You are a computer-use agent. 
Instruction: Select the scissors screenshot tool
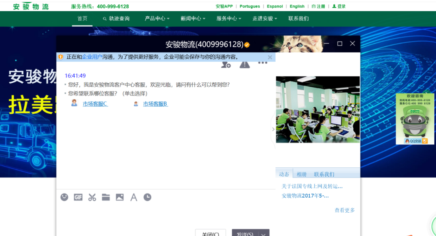coord(92,197)
